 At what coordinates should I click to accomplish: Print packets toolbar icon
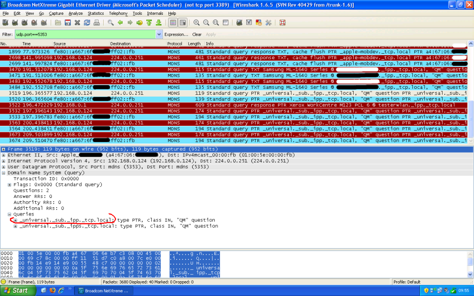(96, 23)
